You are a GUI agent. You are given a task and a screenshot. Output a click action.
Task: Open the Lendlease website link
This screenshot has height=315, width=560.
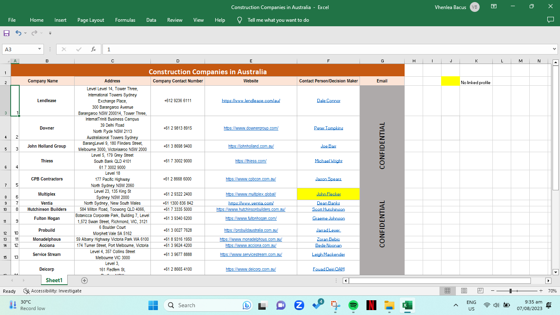250,100
